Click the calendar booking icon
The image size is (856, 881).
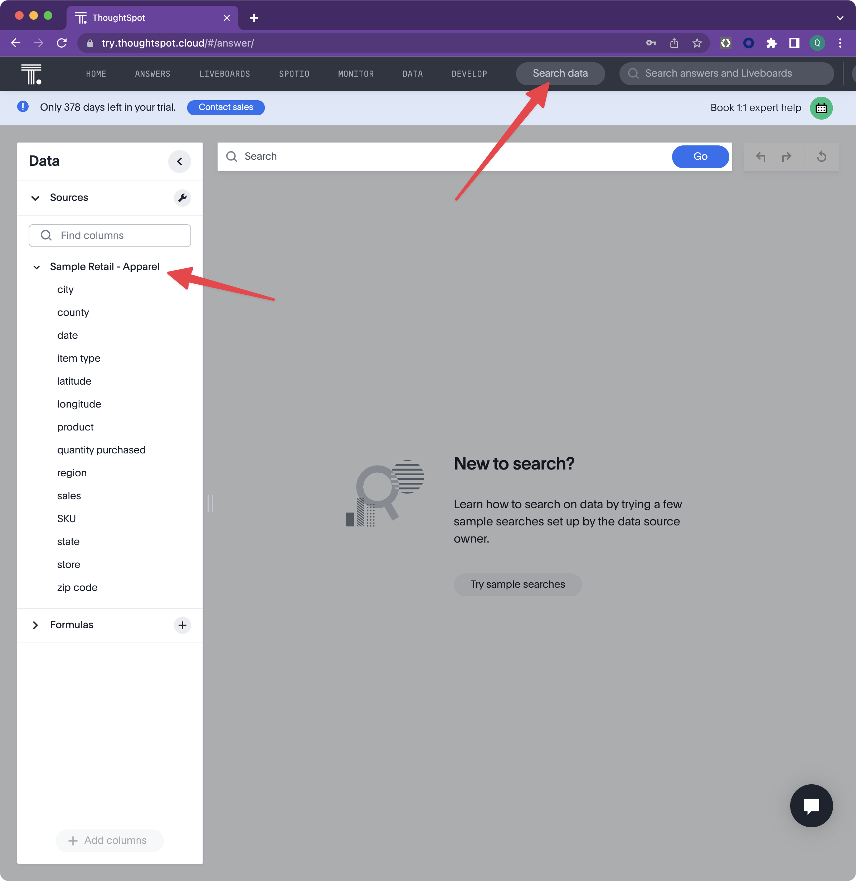[x=821, y=108]
